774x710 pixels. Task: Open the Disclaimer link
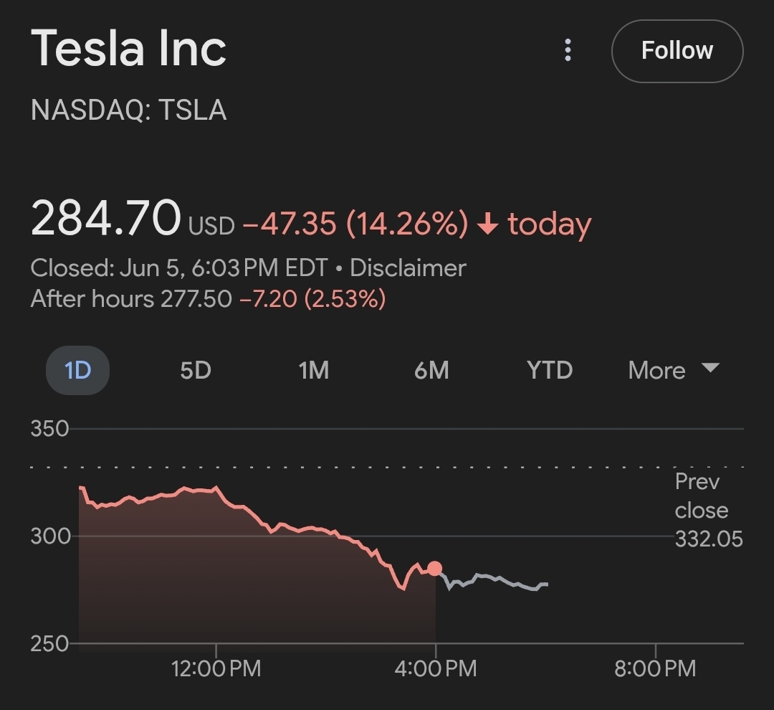408,268
